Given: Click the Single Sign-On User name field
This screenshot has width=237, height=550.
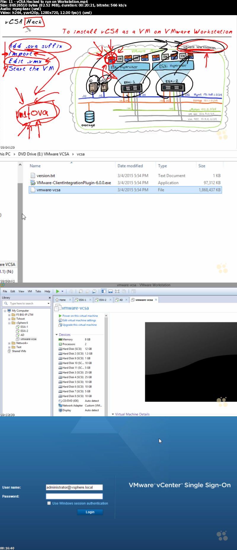Looking at the screenshot, I should coord(74,487).
